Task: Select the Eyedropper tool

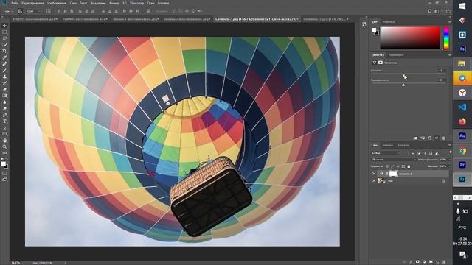Action: coord(4,57)
